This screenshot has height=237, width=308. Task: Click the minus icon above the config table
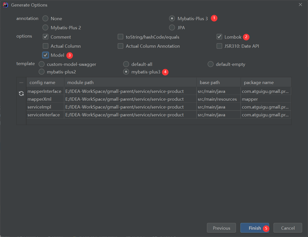tap(21, 83)
